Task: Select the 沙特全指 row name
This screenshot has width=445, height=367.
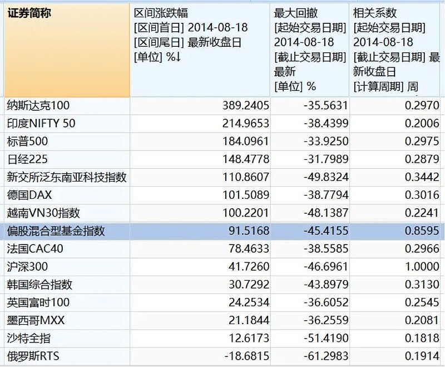Action: pos(29,338)
